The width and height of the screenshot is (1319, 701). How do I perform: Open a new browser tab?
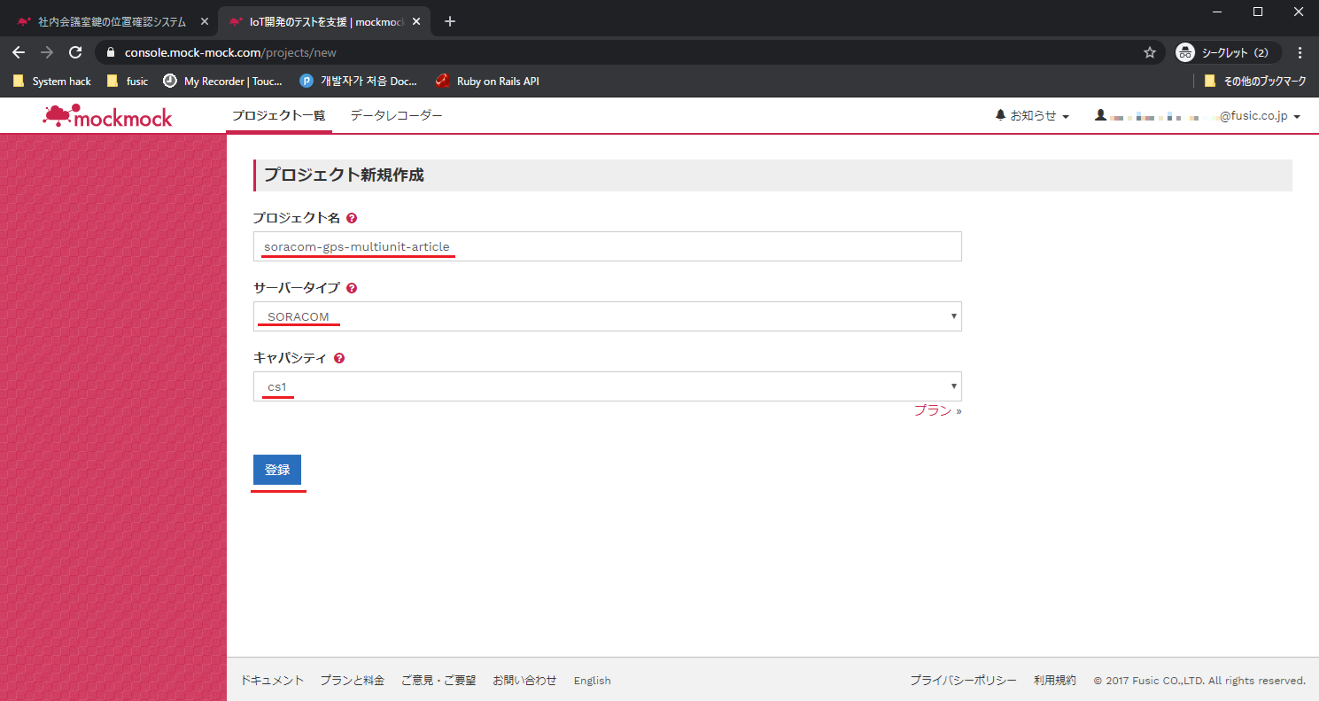tap(450, 21)
